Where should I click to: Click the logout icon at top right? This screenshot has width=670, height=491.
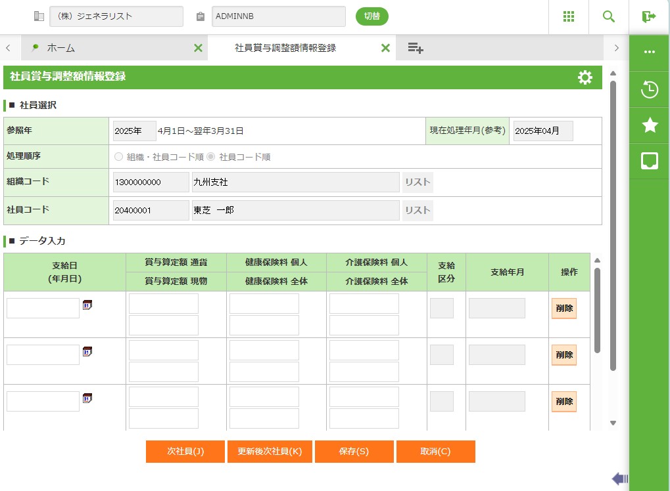click(x=649, y=16)
